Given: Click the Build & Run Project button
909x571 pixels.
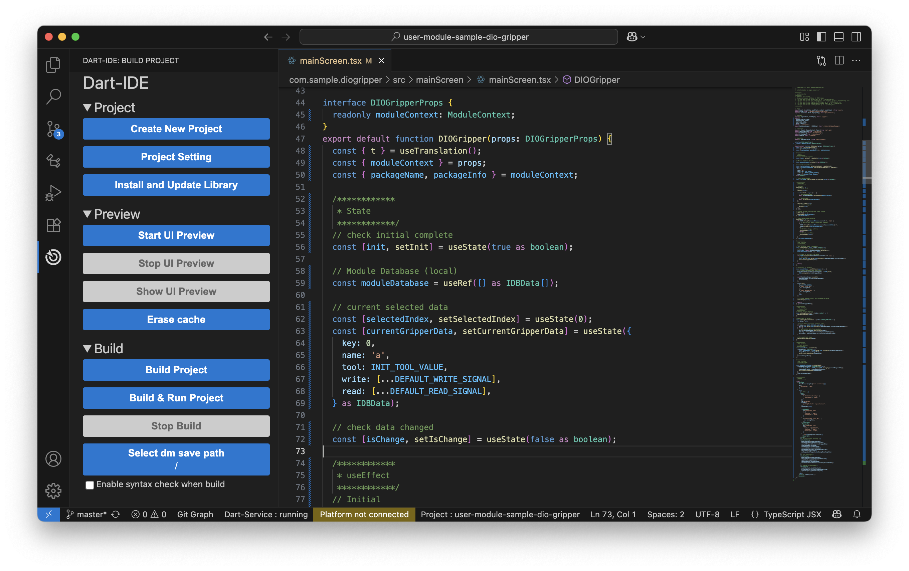Looking at the screenshot, I should pos(176,398).
